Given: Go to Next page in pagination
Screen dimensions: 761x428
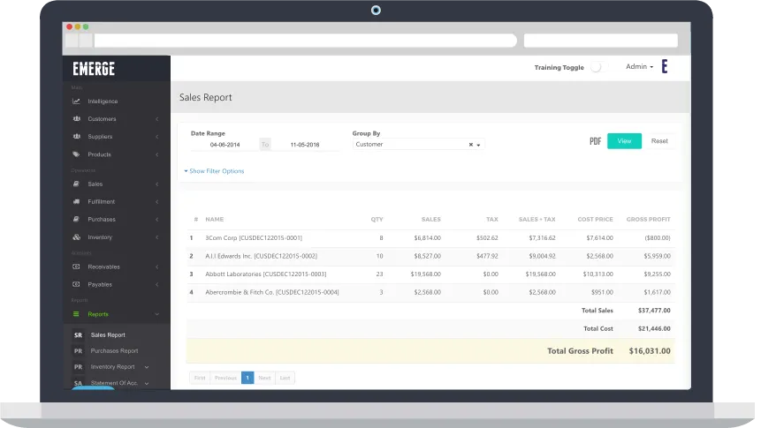Looking at the screenshot, I should [264, 378].
